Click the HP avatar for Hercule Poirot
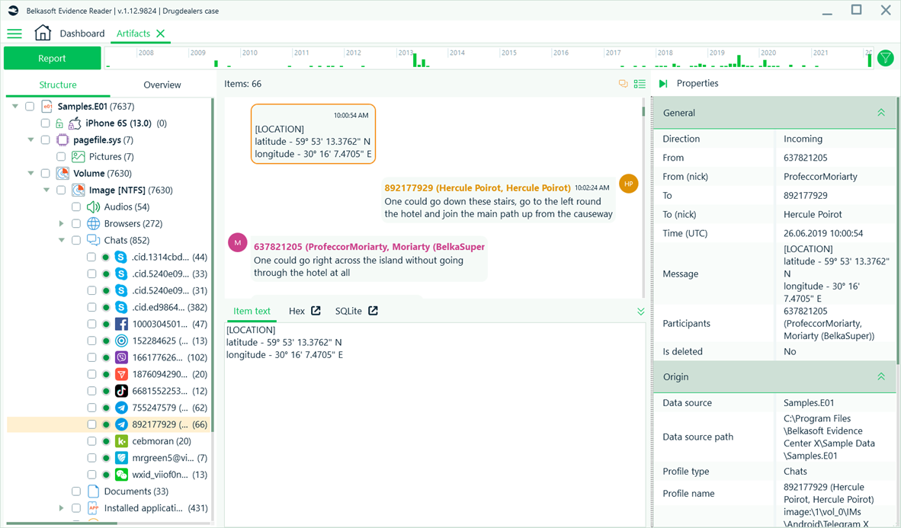901x528 pixels. click(629, 184)
